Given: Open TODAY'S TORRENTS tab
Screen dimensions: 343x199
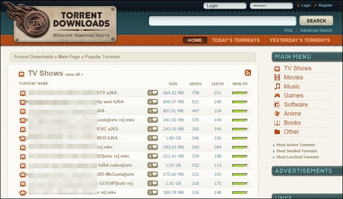Looking at the screenshot, I should [x=236, y=40].
